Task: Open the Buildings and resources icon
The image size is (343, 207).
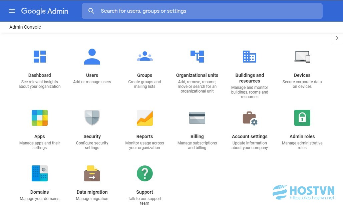Action: [x=250, y=57]
